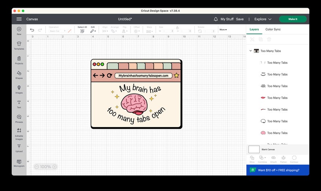The image size is (321, 191).
Task: Select the Blank Canvas thumbnail
Action: (x=254, y=149)
